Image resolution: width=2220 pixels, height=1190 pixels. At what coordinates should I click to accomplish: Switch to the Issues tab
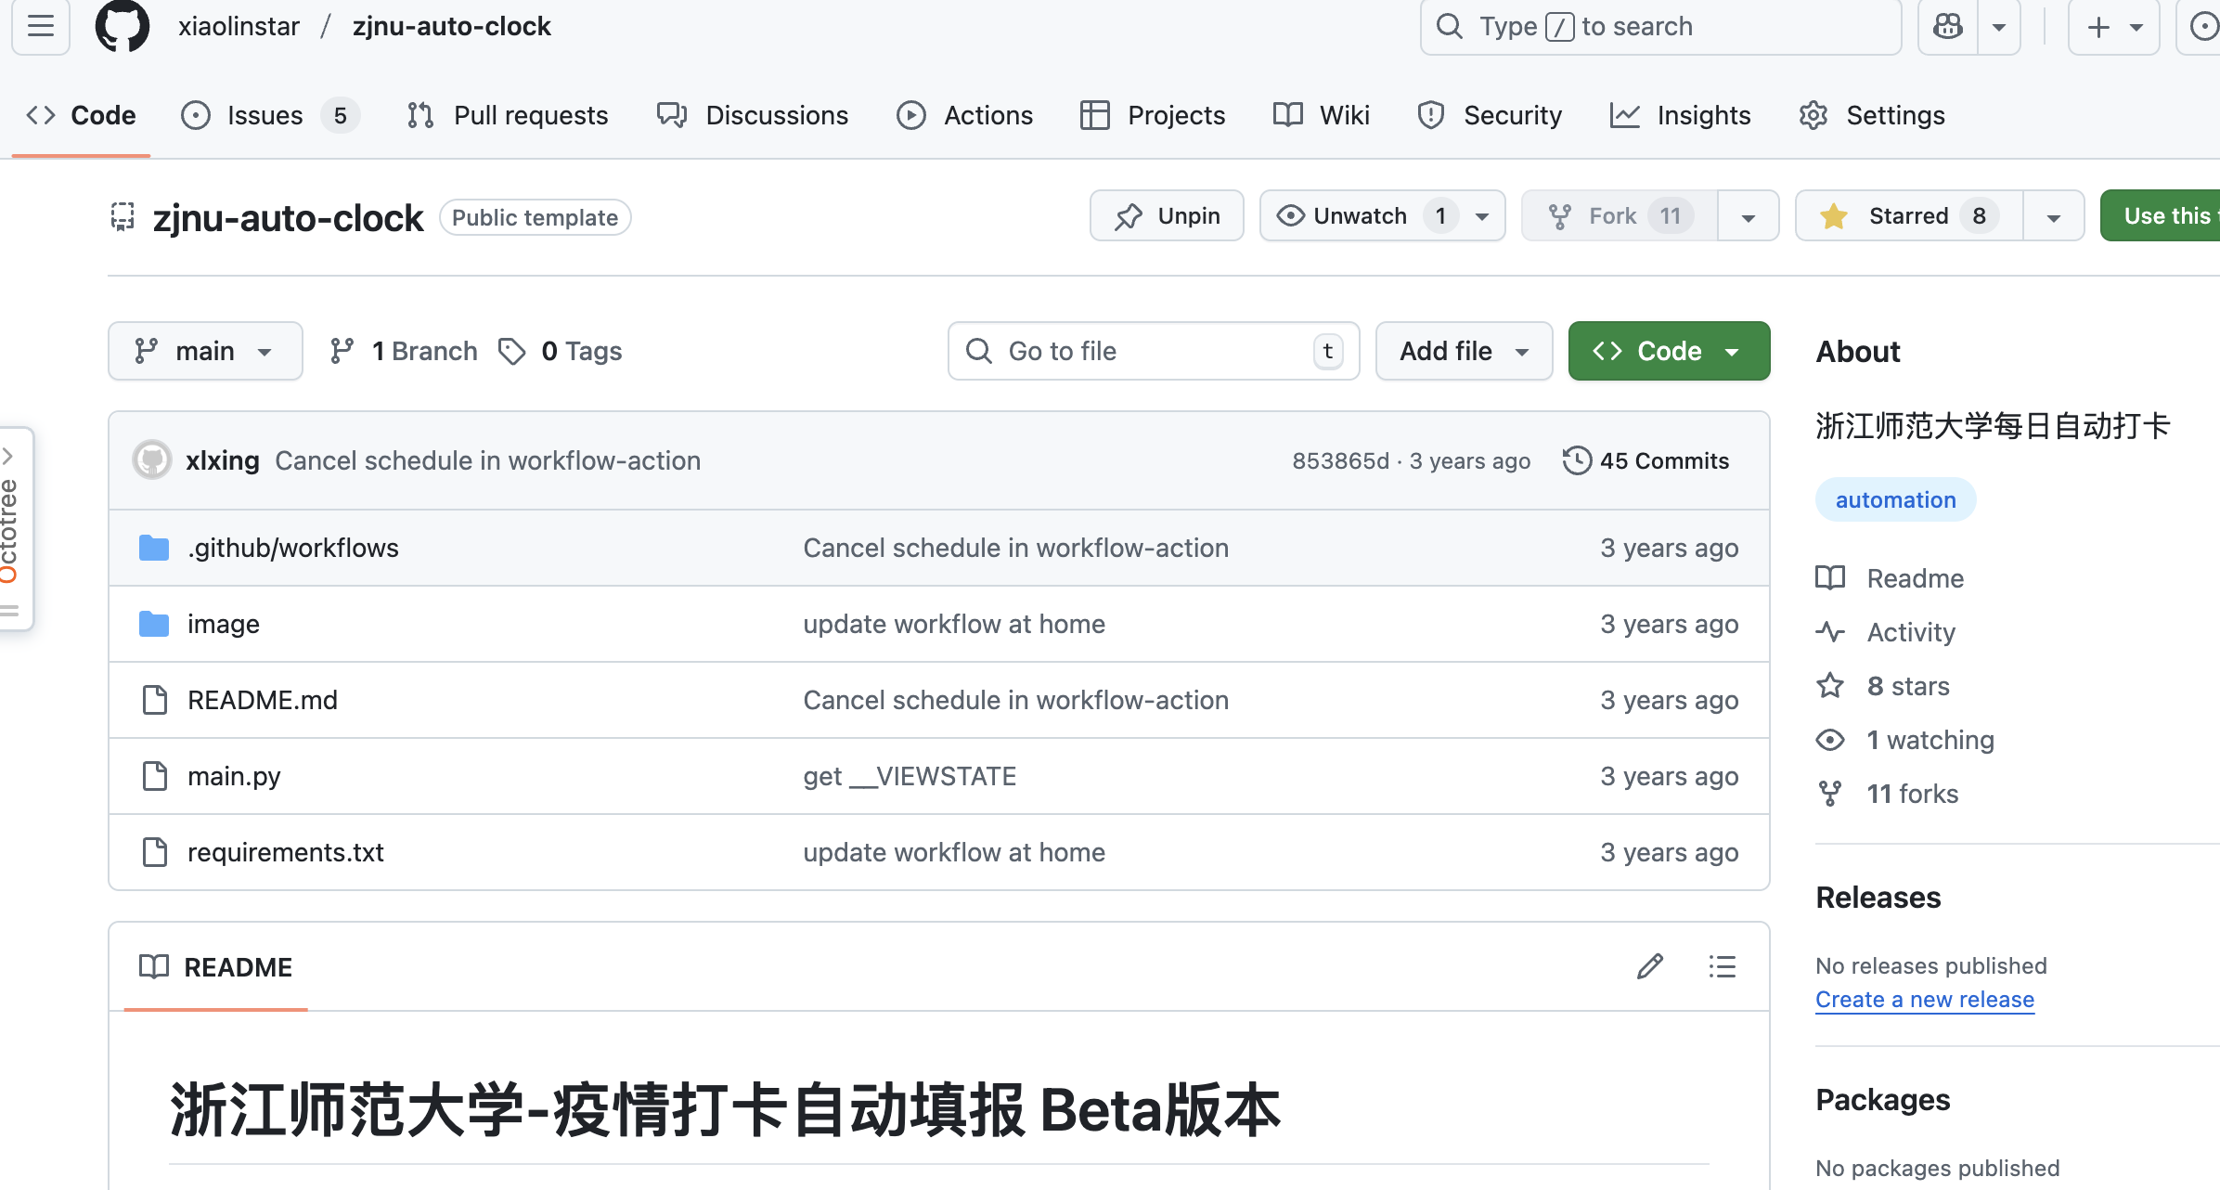266,115
